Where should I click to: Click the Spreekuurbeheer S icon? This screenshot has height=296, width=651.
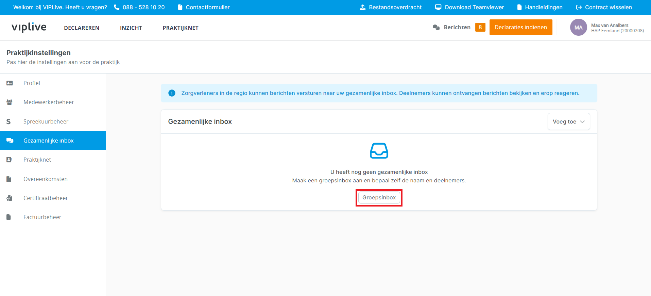(x=9, y=121)
